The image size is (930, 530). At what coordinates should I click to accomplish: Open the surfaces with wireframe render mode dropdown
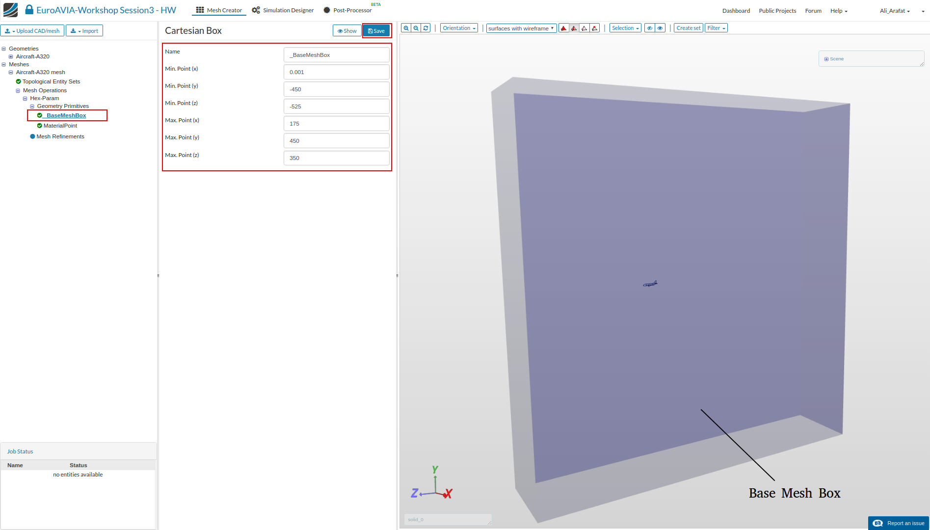pos(521,28)
